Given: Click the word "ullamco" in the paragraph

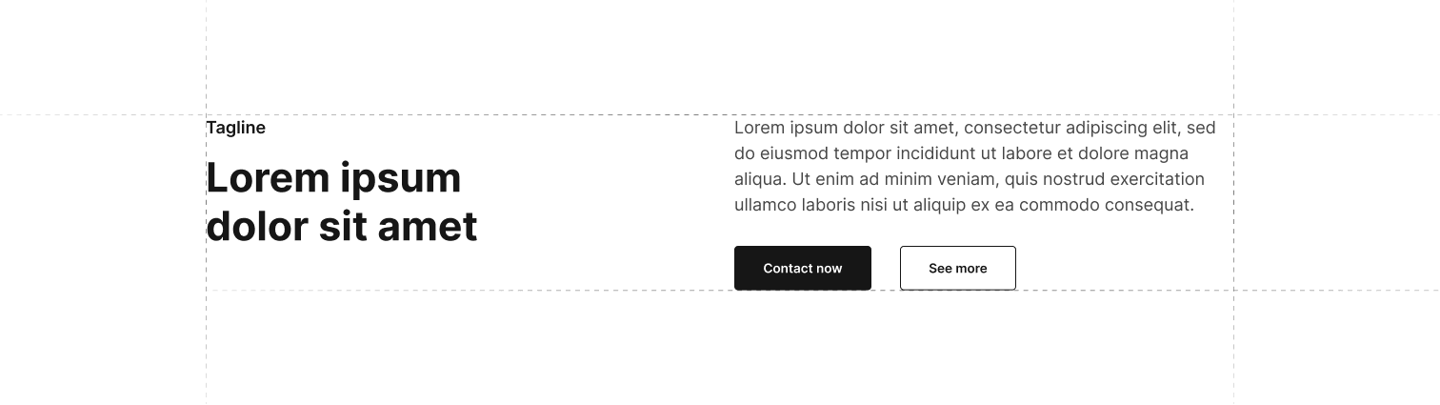Looking at the screenshot, I should (x=766, y=205).
